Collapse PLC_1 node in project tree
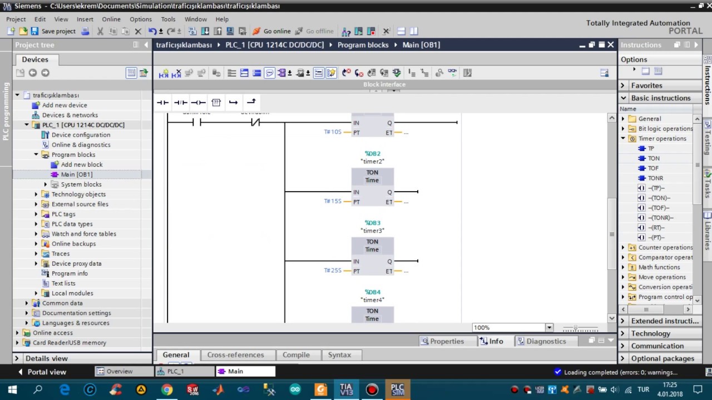Viewport: 712px width, 400px height. point(26,125)
